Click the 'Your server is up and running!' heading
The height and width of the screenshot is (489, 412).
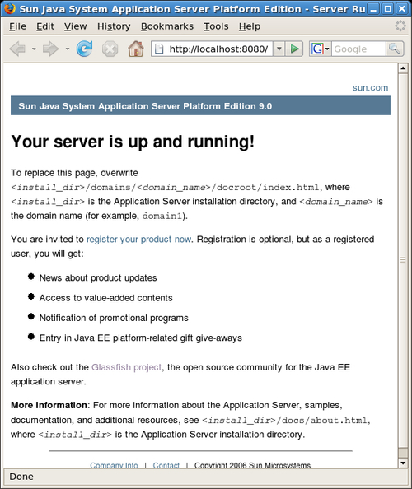[133, 142]
